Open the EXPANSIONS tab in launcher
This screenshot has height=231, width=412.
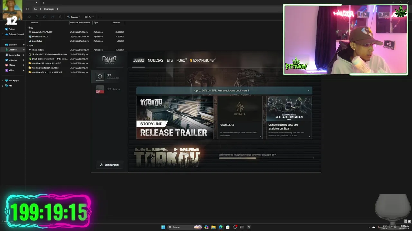[203, 60]
